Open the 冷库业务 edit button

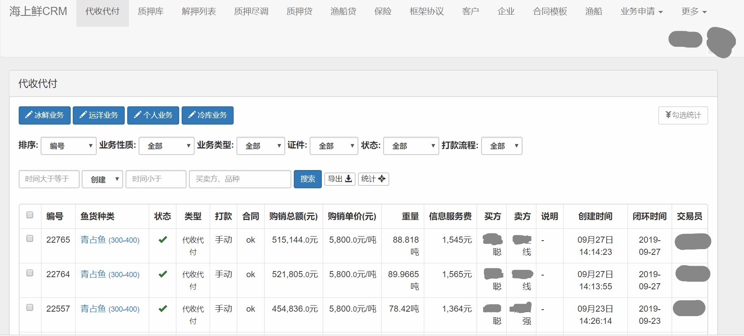pyautogui.click(x=207, y=116)
